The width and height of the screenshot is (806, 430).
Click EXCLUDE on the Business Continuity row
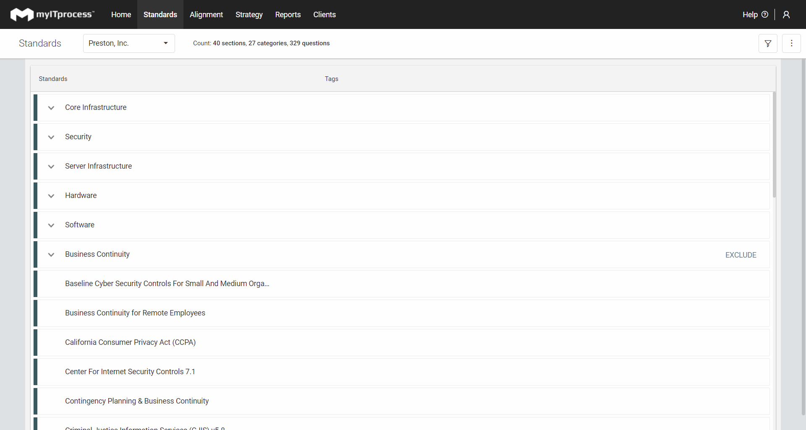pyautogui.click(x=741, y=255)
